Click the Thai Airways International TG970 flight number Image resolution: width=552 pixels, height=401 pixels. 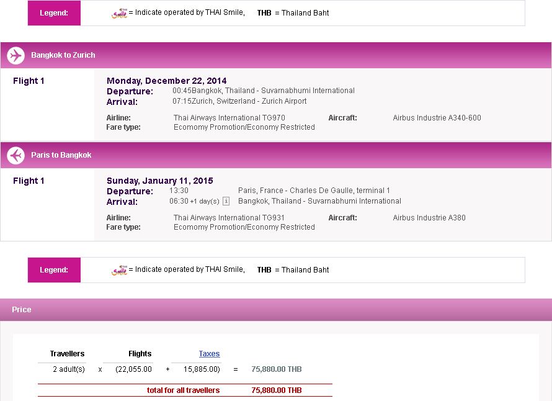[229, 118]
